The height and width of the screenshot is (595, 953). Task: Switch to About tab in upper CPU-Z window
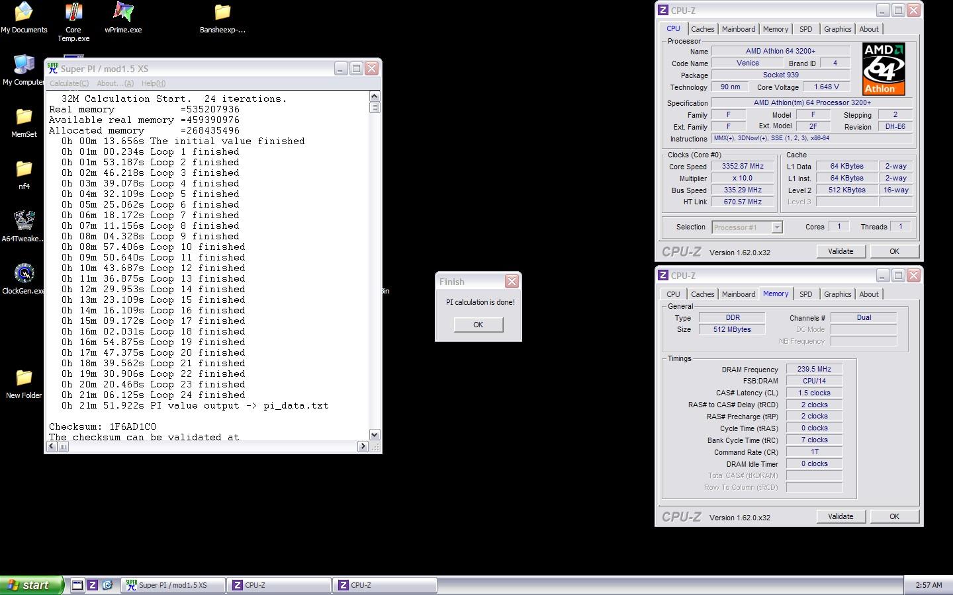869,29
